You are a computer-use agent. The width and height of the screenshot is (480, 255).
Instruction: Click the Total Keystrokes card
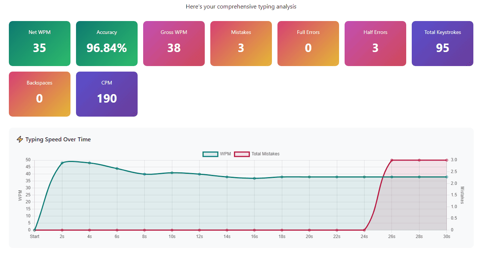[442, 43]
